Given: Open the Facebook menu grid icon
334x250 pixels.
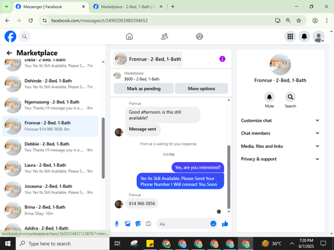Looking at the screenshot, I should [x=290, y=37].
